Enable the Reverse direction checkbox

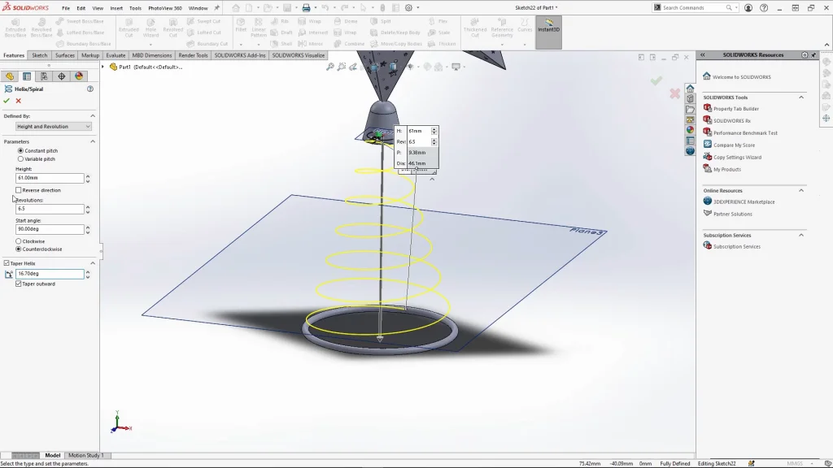click(x=19, y=190)
